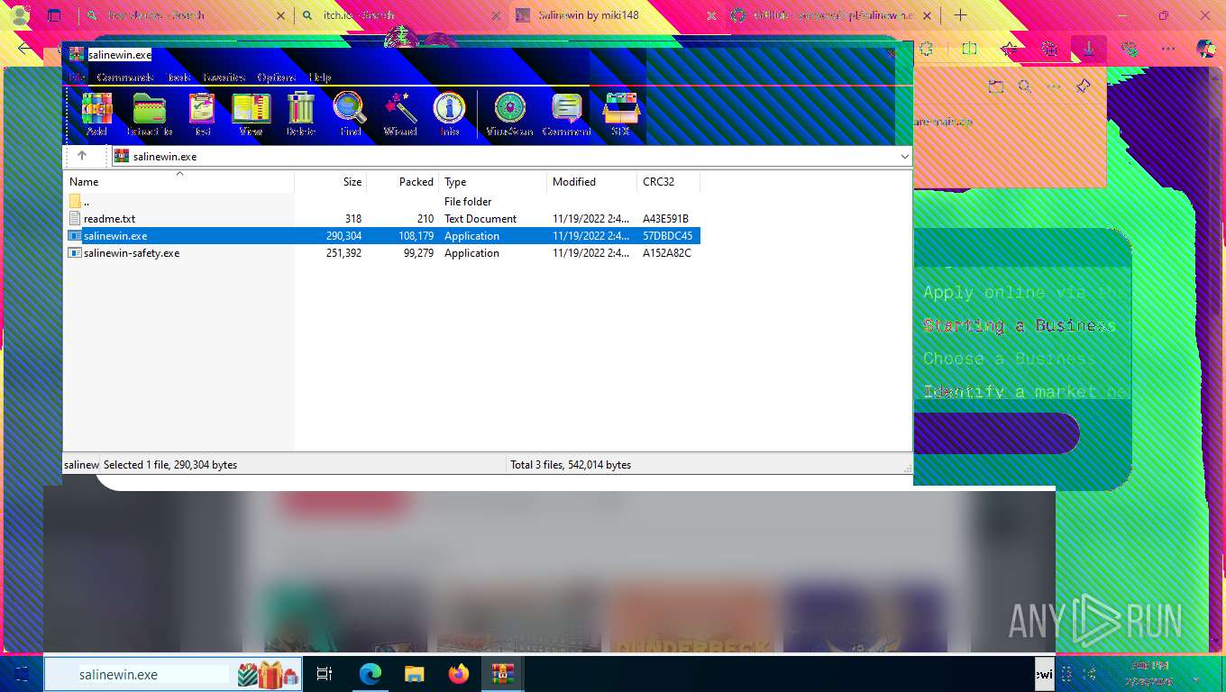Click the 'Total 3 files, 542,014 bytes' status

point(571,465)
